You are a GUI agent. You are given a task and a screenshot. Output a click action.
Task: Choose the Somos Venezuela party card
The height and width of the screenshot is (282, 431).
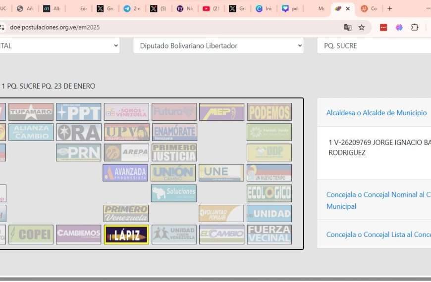pyautogui.click(x=126, y=112)
